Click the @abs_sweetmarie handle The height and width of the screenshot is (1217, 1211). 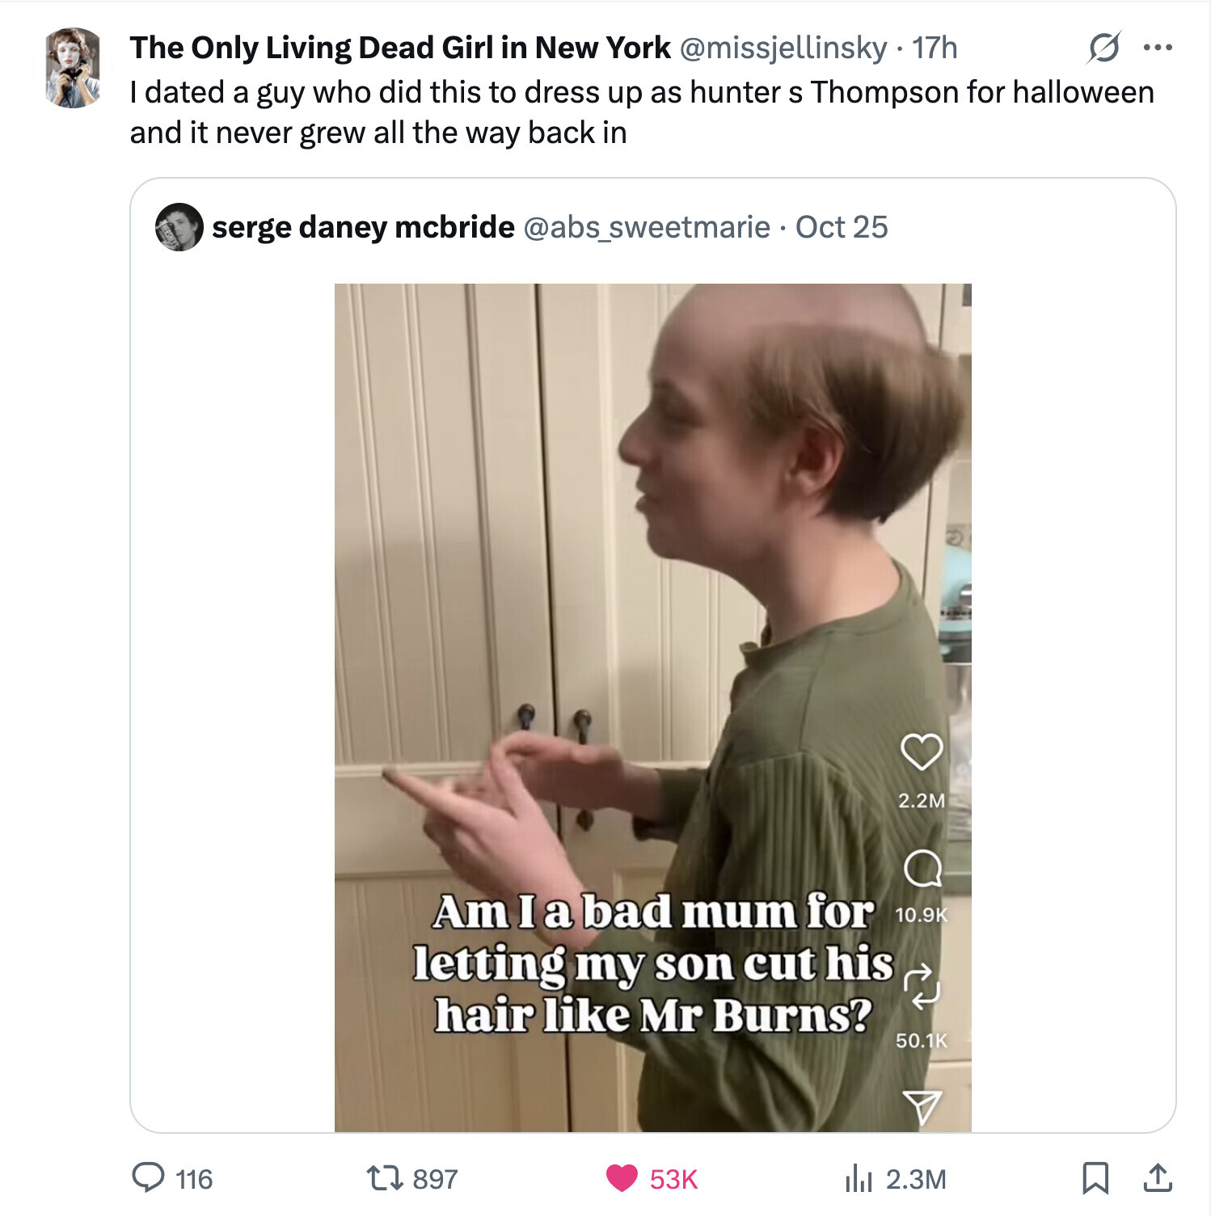[647, 228]
